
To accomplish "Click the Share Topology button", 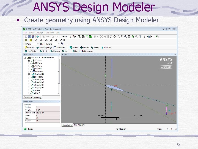I will click(44, 47).
